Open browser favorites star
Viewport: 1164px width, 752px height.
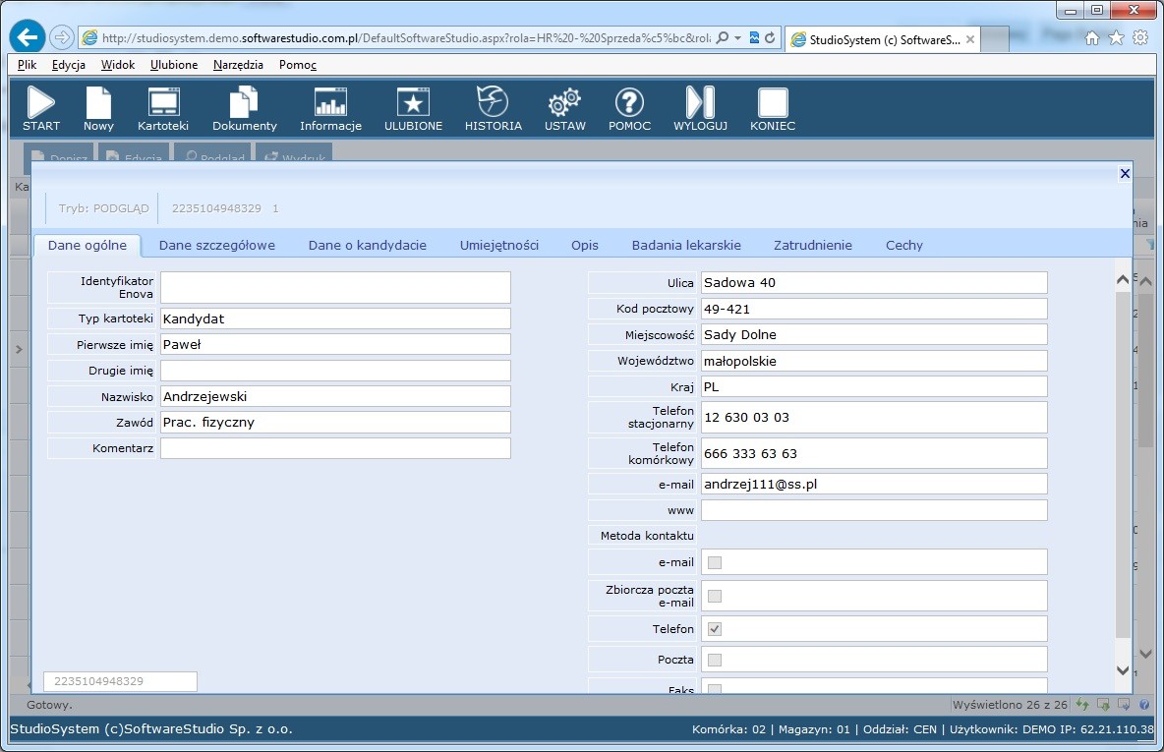click(1116, 38)
